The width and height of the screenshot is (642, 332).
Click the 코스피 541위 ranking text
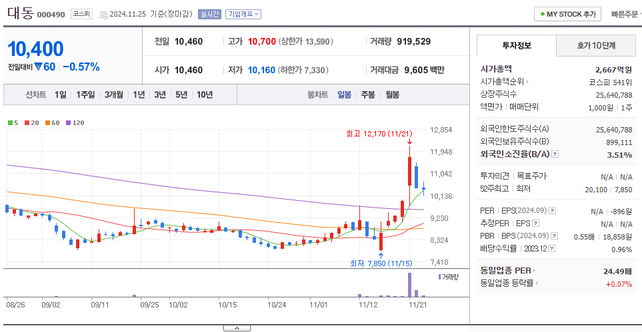611,82
